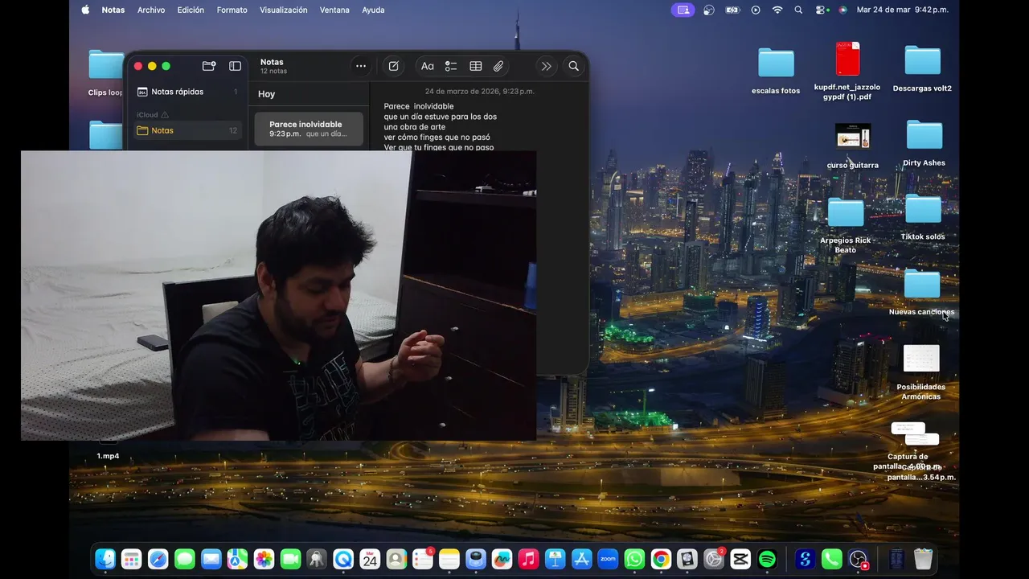Open the Ayuda menu
Viewport: 1029px width, 579px height.
373,10
